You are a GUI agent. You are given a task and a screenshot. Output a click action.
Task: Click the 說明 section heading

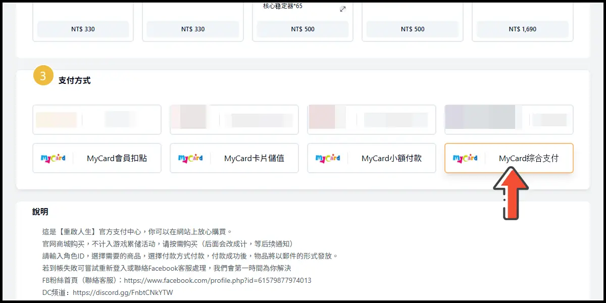40,212
